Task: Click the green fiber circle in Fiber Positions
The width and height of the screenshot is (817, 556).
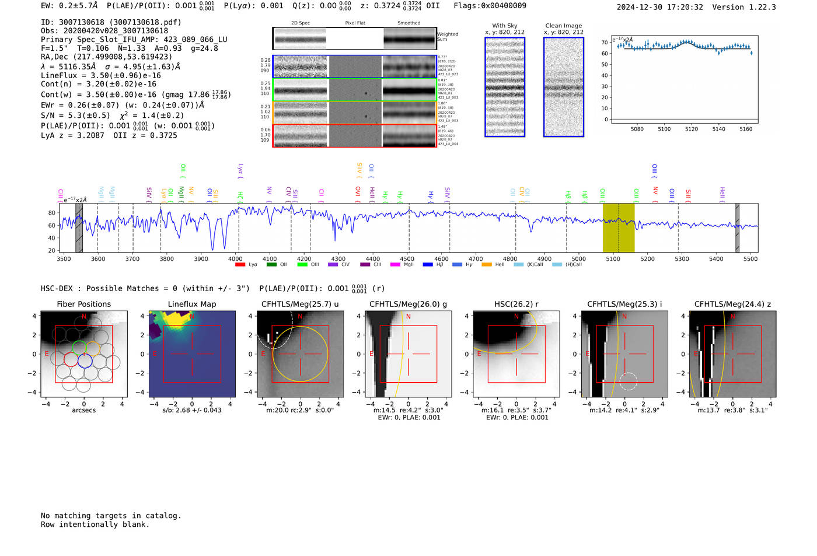Action: 79,348
